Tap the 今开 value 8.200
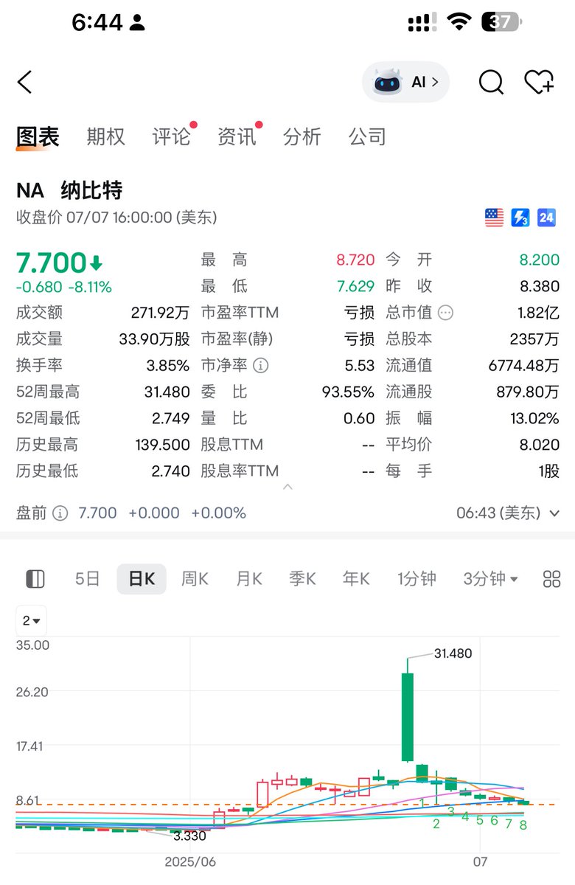The height and width of the screenshot is (885, 575). tap(540, 260)
